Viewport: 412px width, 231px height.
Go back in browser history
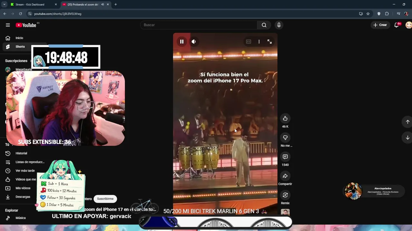(x=5, y=14)
